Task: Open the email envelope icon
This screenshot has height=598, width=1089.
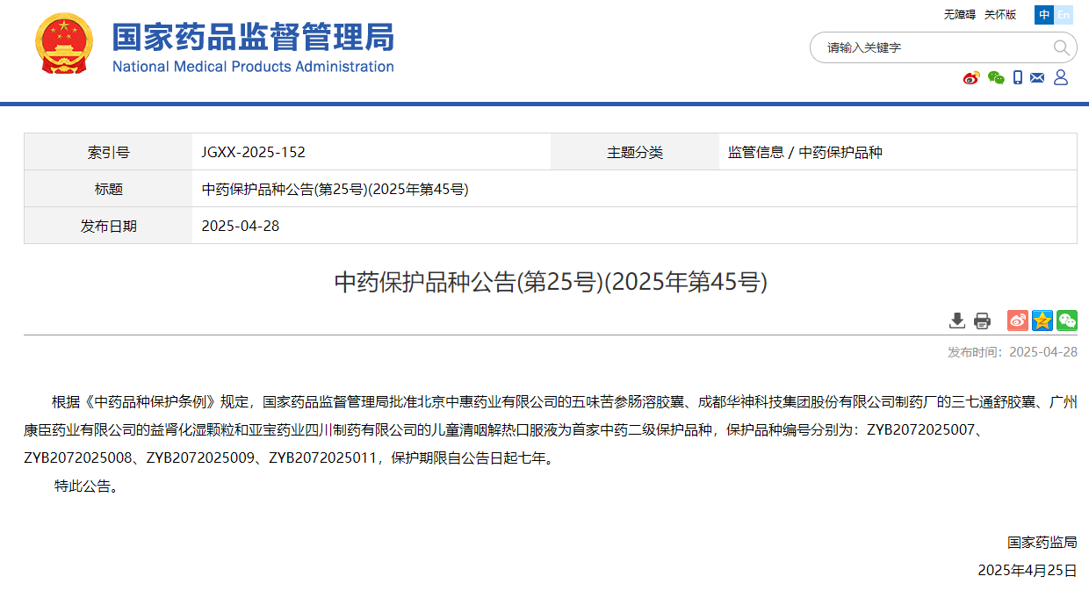Action: pos(1037,77)
